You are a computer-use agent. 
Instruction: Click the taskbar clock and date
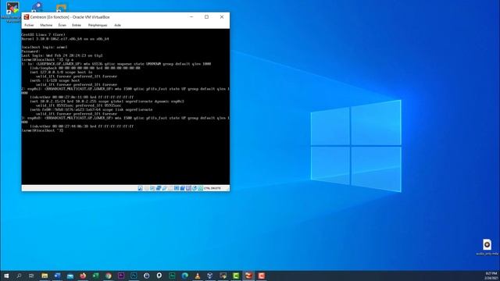(x=491, y=276)
